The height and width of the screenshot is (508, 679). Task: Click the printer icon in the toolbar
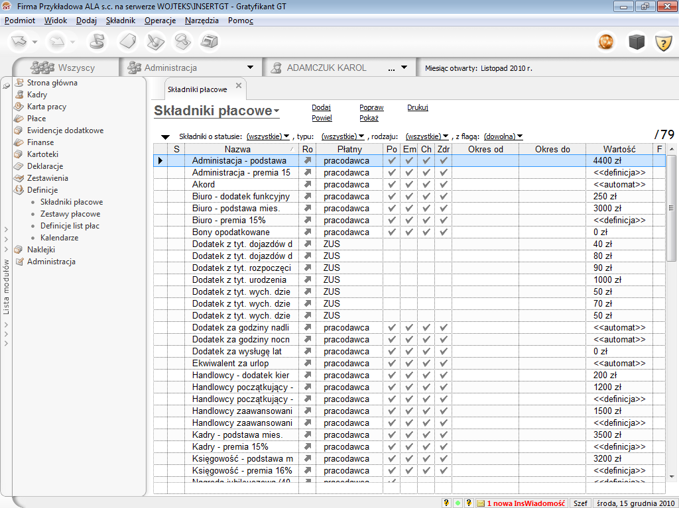[210, 42]
